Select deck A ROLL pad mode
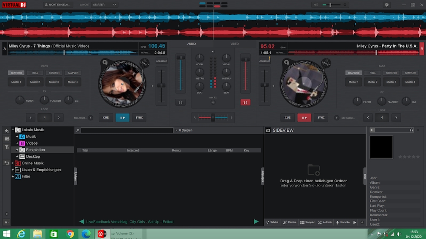Viewport: 426px width, 239px height. [x=35, y=73]
